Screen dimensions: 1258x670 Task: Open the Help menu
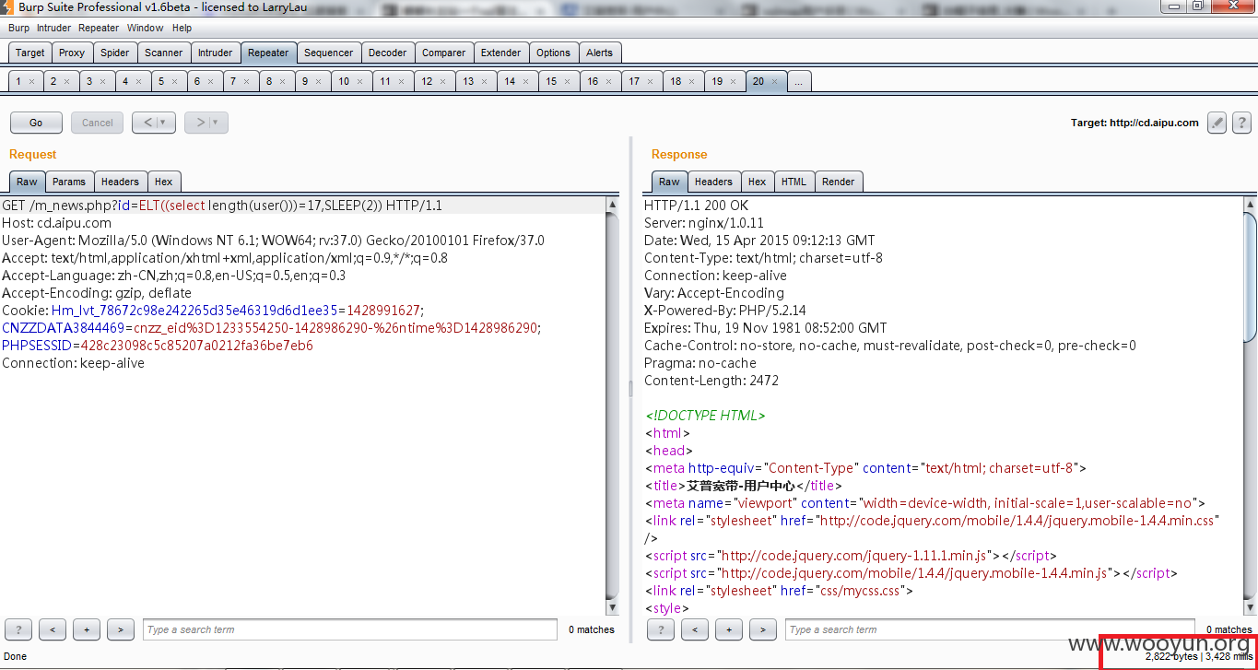(182, 28)
